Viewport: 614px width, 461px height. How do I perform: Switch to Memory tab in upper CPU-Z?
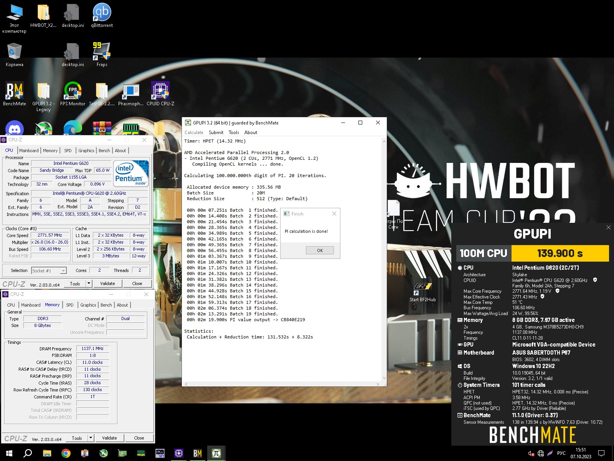[50, 151]
